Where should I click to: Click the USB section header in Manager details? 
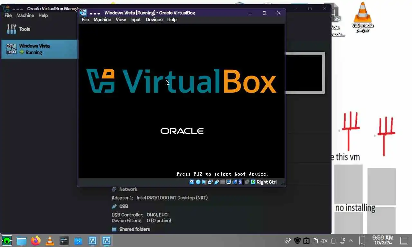pos(120,206)
